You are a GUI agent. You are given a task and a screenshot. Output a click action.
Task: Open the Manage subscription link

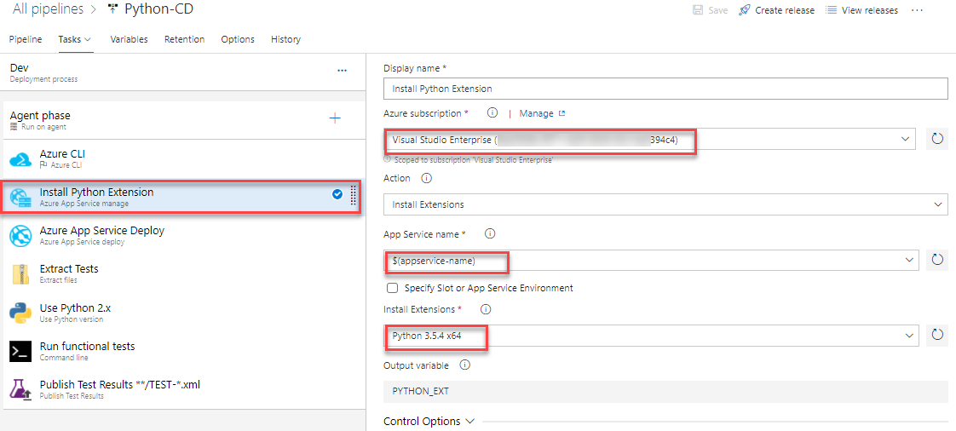(x=537, y=113)
